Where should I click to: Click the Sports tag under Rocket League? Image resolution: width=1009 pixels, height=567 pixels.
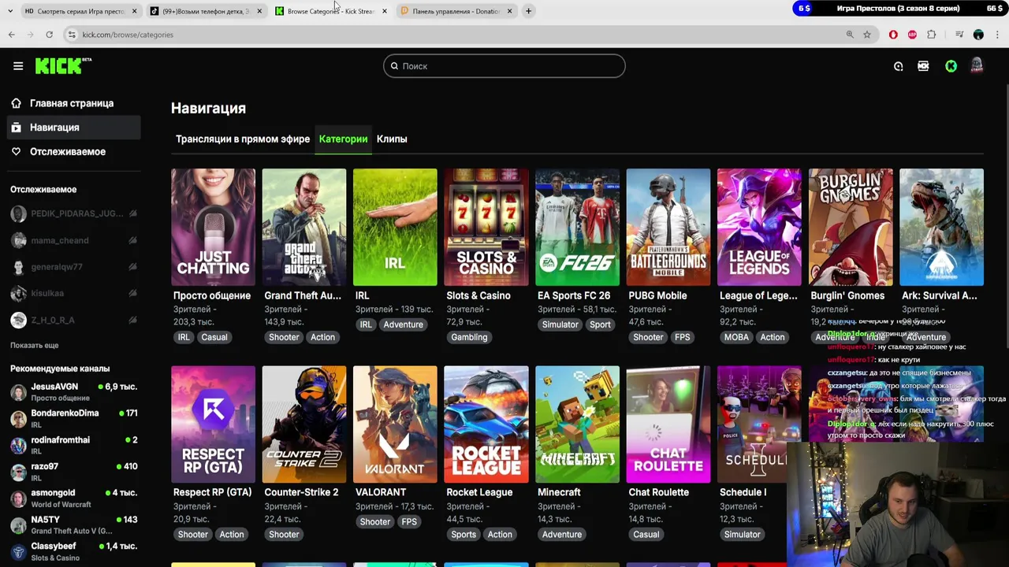tap(464, 534)
